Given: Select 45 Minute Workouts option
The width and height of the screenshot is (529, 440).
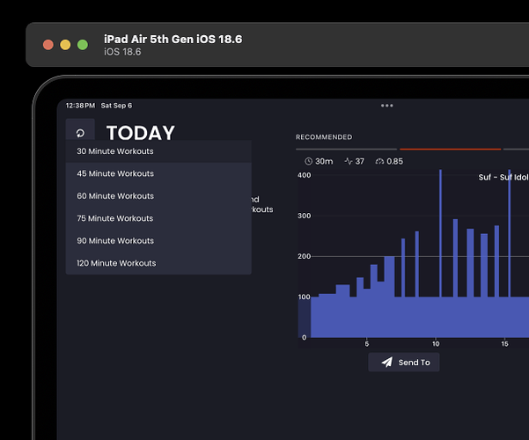Looking at the screenshot, I should click(x=158, y=173).
